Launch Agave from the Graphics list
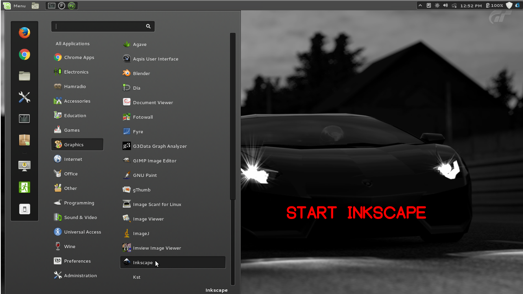 pos(173,44)
